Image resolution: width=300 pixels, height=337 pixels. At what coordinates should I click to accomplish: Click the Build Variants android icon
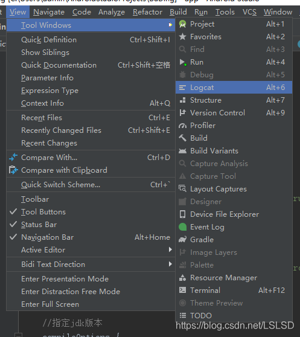182,151
